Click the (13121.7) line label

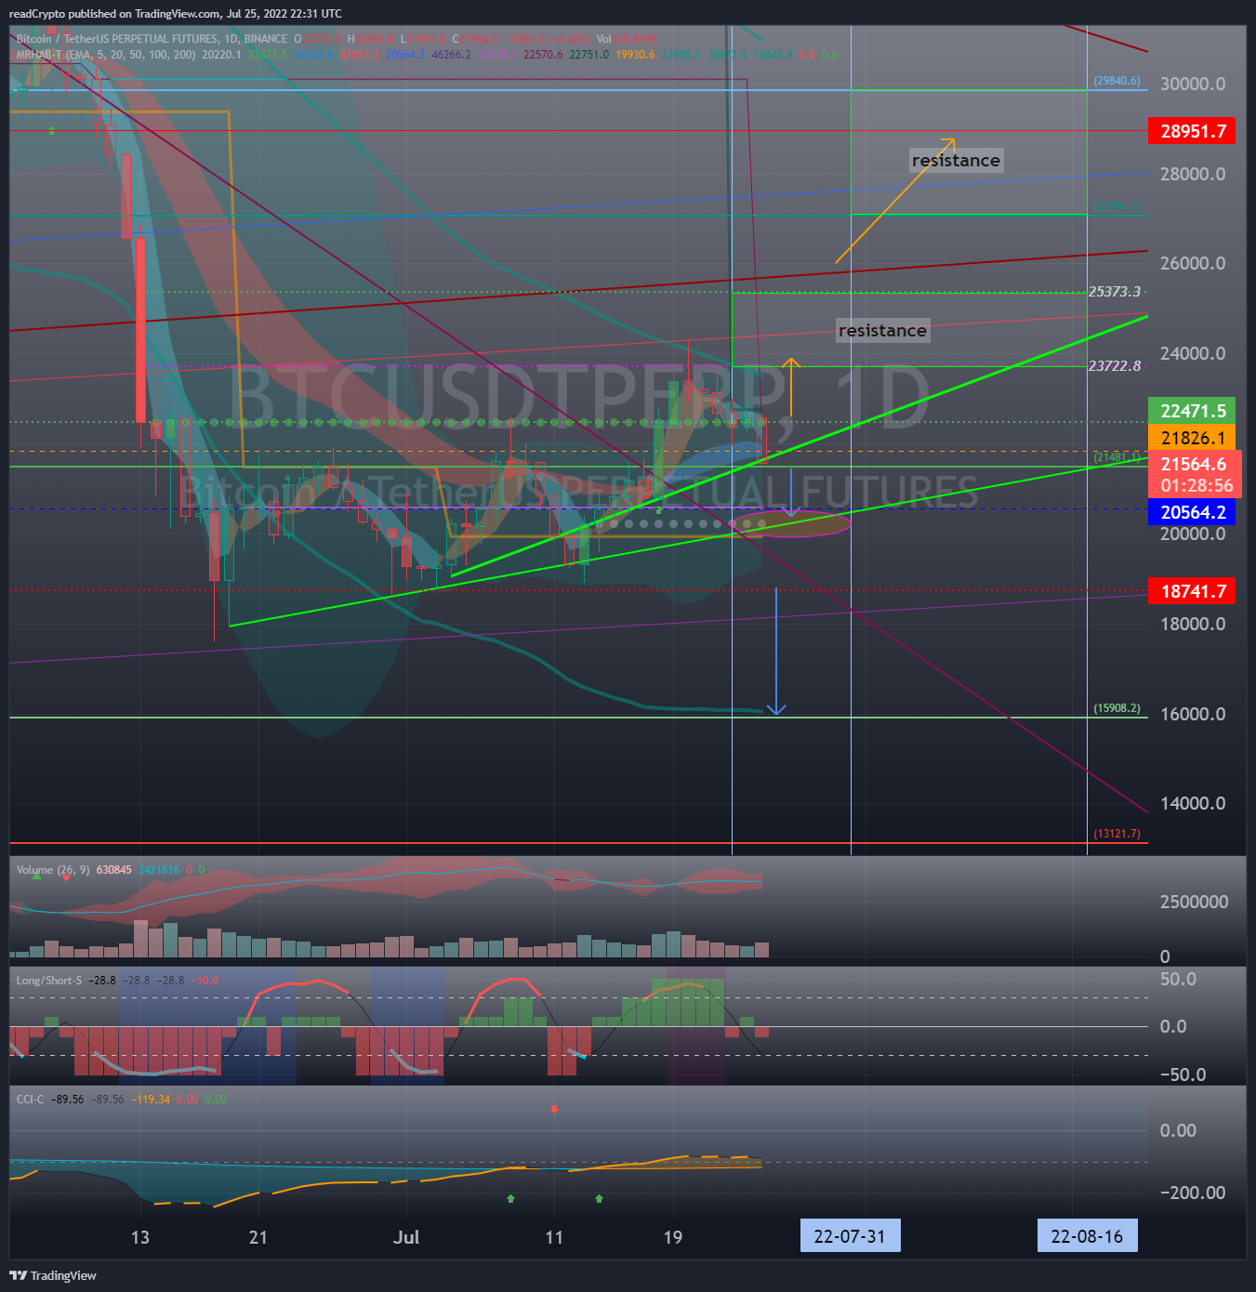tap(1117, 834)
